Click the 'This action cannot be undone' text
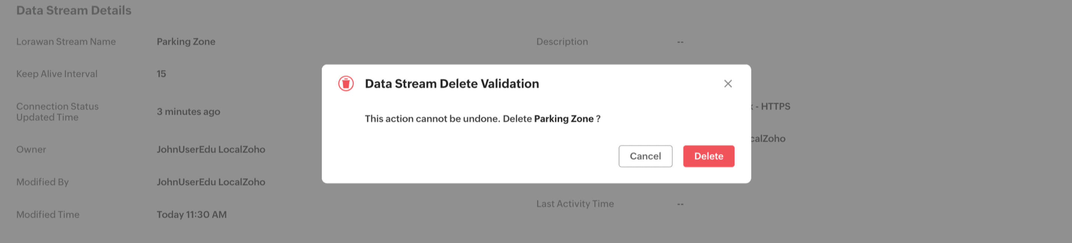The width and height of the screenshot is (1072, 243). pyautogui.click(x=432, y=119)
